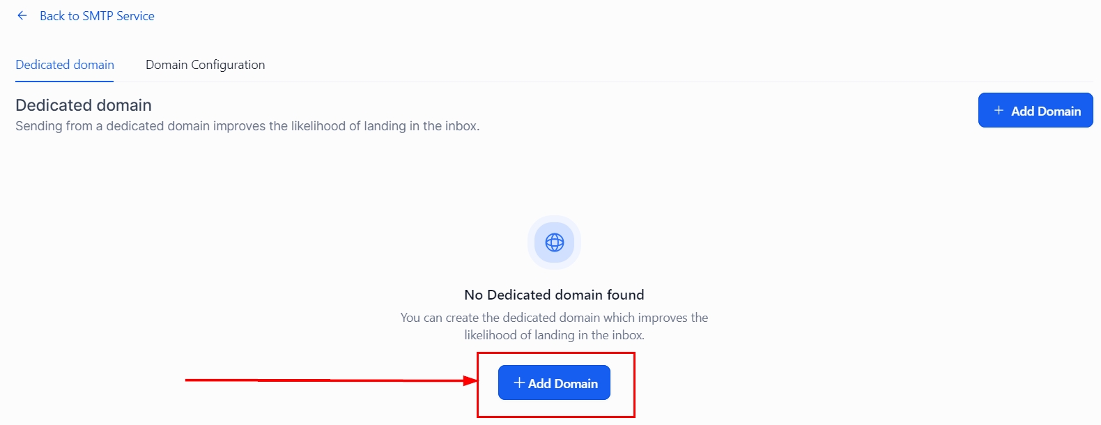Click the 'You can create the dedicated domain' text

554,318
